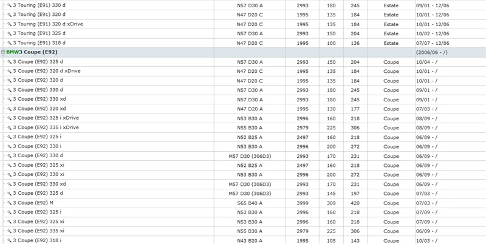Click the 10/03 - / date cell
Image resolution: width=486 pixels, height=244 pixels.
click(x=427, y=240)
